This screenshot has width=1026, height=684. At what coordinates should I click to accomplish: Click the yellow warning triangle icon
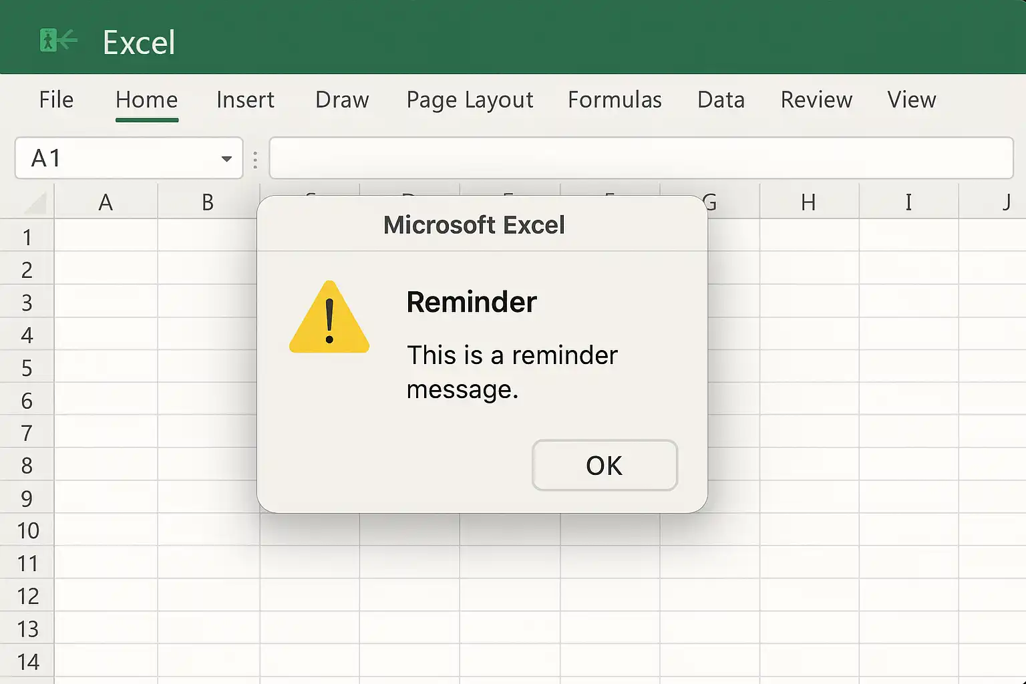[329, 319]
